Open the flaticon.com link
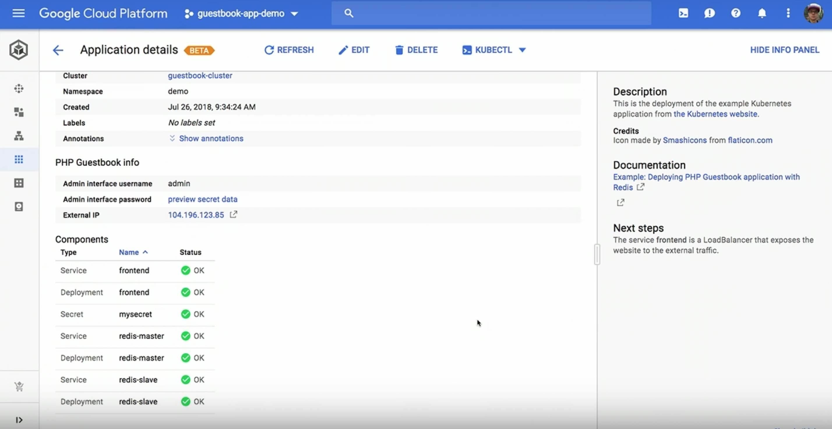Viewport: 832px width, 429px height. 750,140
